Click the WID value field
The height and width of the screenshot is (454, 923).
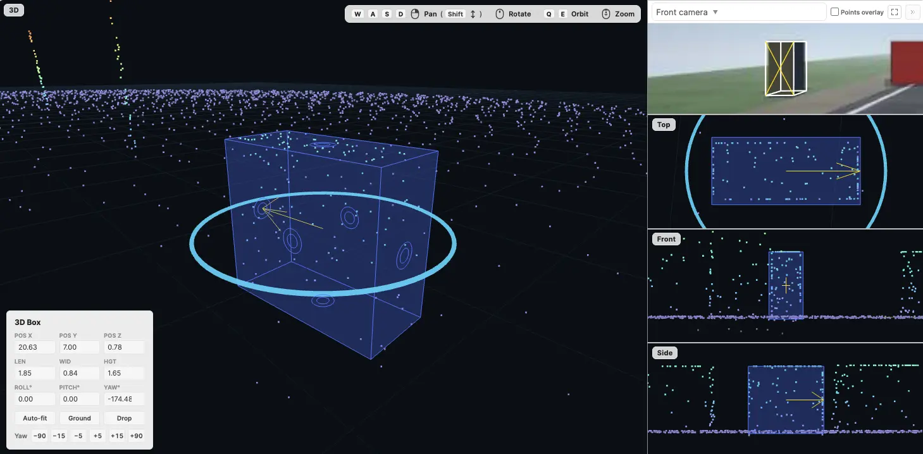click(79, 373)
